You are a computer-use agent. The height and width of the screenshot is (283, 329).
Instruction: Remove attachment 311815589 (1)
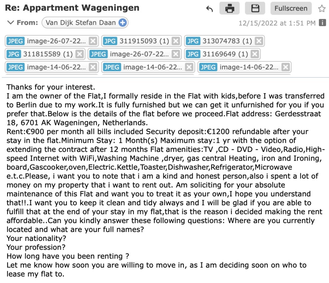pyautogui.click(x=79, y=54)
